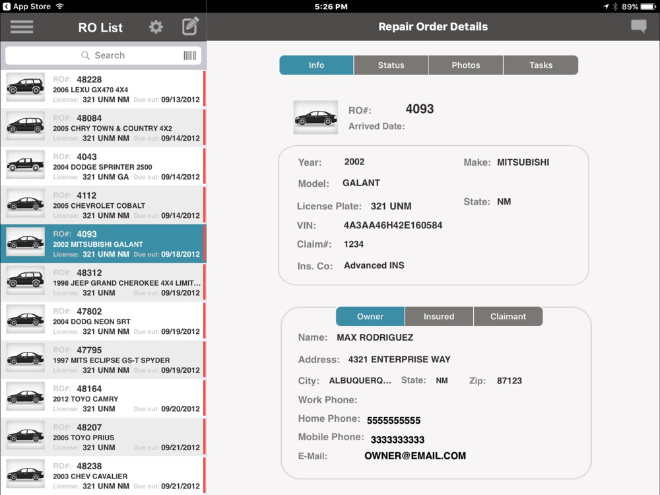This screenshot has width=660, height=495.
Task: Select the Info tab
Action: (x=316, y=65)
